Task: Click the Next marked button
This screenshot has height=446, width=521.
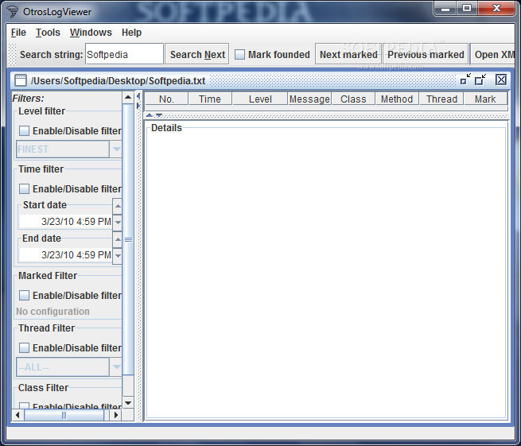Action: click(x=348, y=54)
